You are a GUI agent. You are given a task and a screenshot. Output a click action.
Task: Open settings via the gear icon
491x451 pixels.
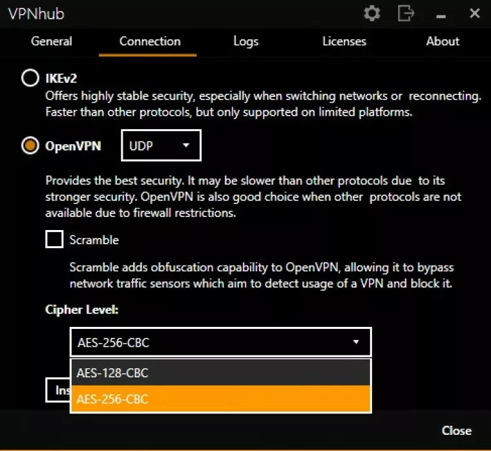(x=372, y=13)
